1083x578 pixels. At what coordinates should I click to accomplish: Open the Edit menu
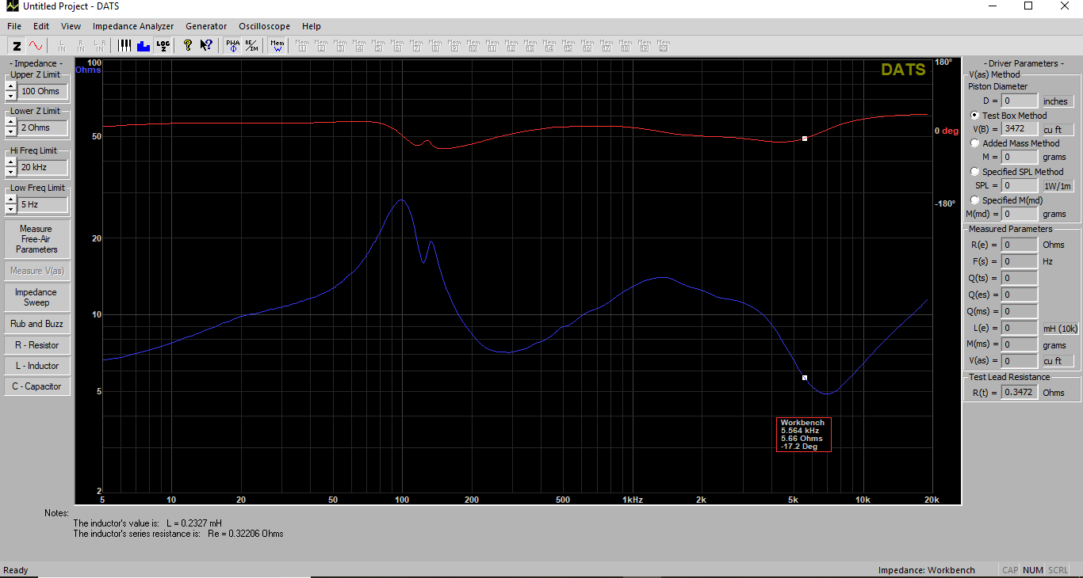(x=41, y=26)
